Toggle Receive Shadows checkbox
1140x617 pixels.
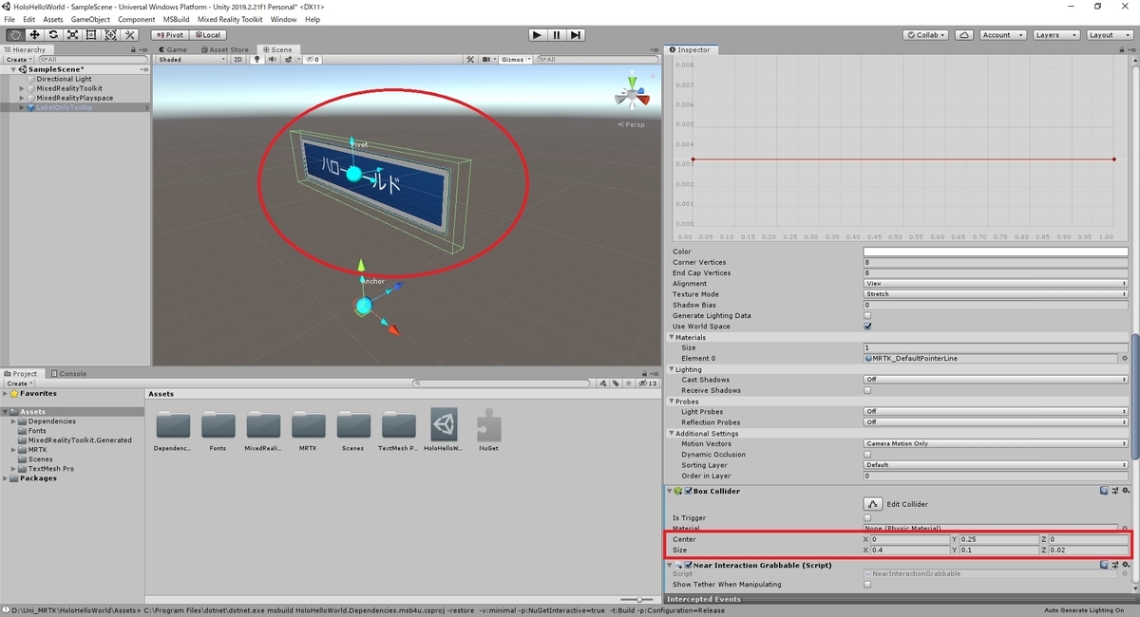pyautogui.click(x=867, y=390)
